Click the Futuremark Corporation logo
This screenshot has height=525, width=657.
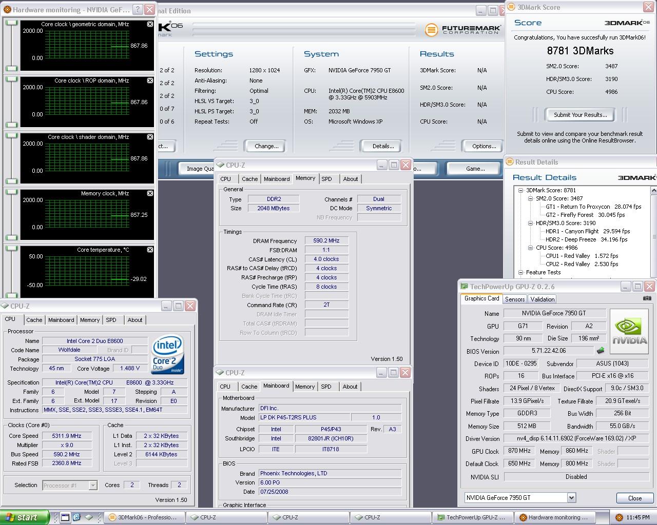pyautogui.click(x=462, y=30)
